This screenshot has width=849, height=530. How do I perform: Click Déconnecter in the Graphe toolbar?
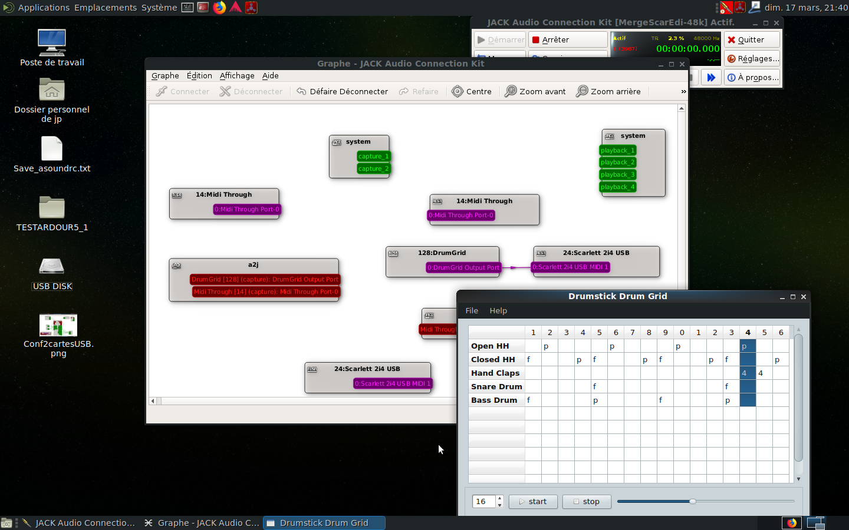(x=251, y=91)
